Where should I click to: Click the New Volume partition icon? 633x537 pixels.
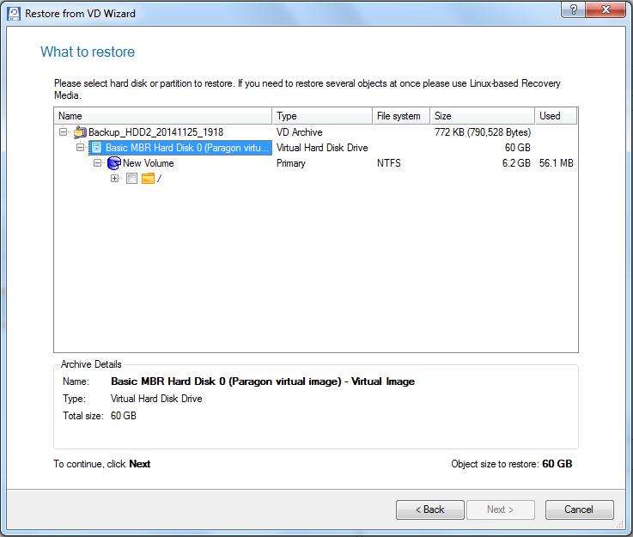(x=114, y=163)
